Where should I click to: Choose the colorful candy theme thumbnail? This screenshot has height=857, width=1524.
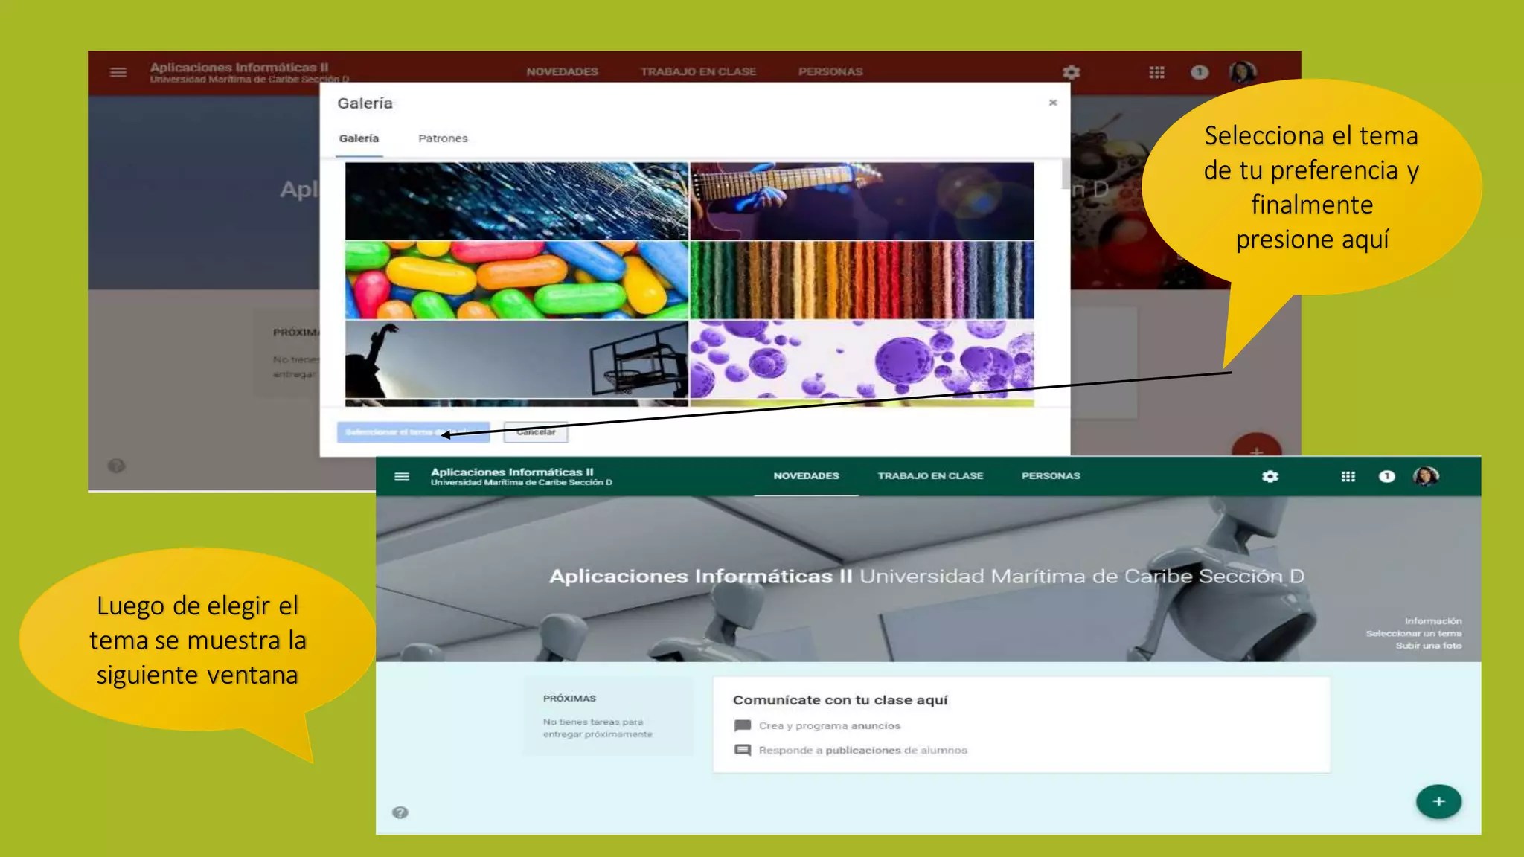(516, 280)
